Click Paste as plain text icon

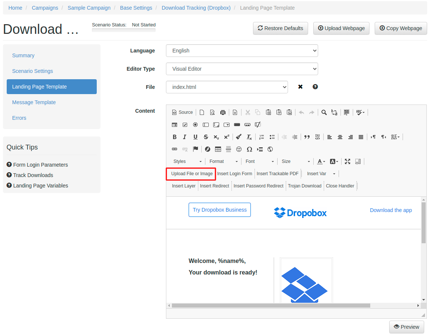point(279,112)
